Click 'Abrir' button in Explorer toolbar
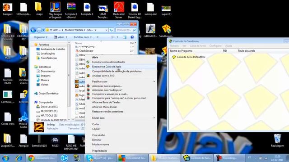 pos(59,37)
